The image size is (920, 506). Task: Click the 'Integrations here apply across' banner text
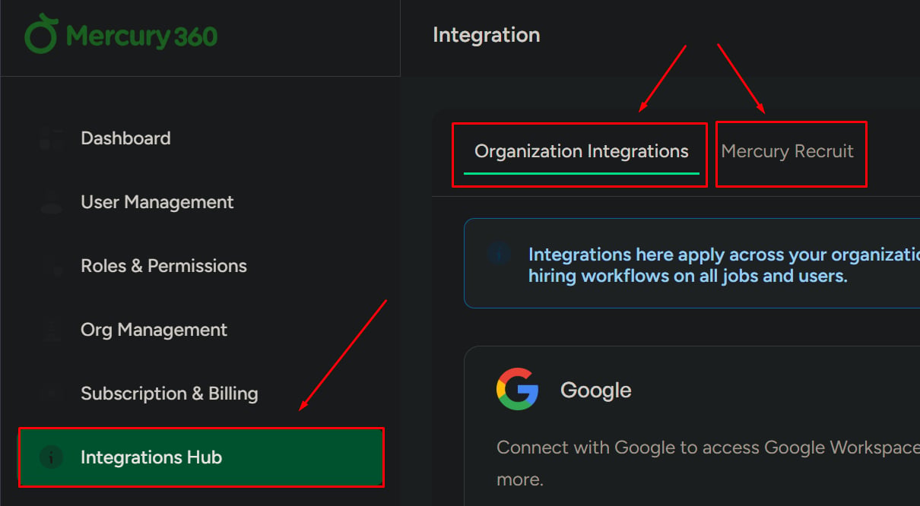[x=724, y=264]
